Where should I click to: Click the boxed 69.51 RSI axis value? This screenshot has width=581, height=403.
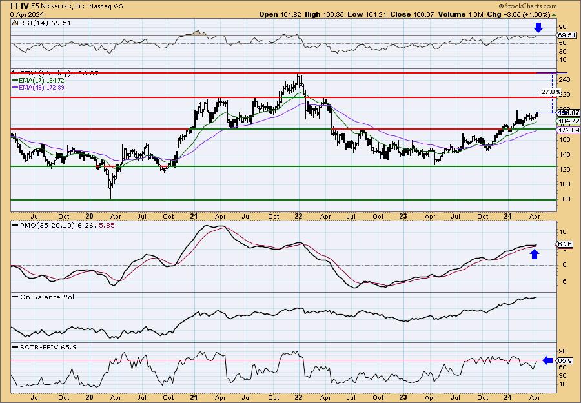click(567, 35)
